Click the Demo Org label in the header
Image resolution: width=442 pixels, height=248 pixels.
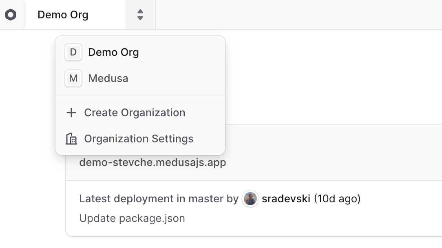tap(63, 15)
